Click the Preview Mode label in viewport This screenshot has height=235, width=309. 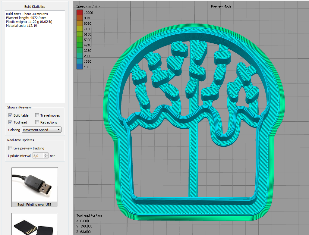[221, 6]
